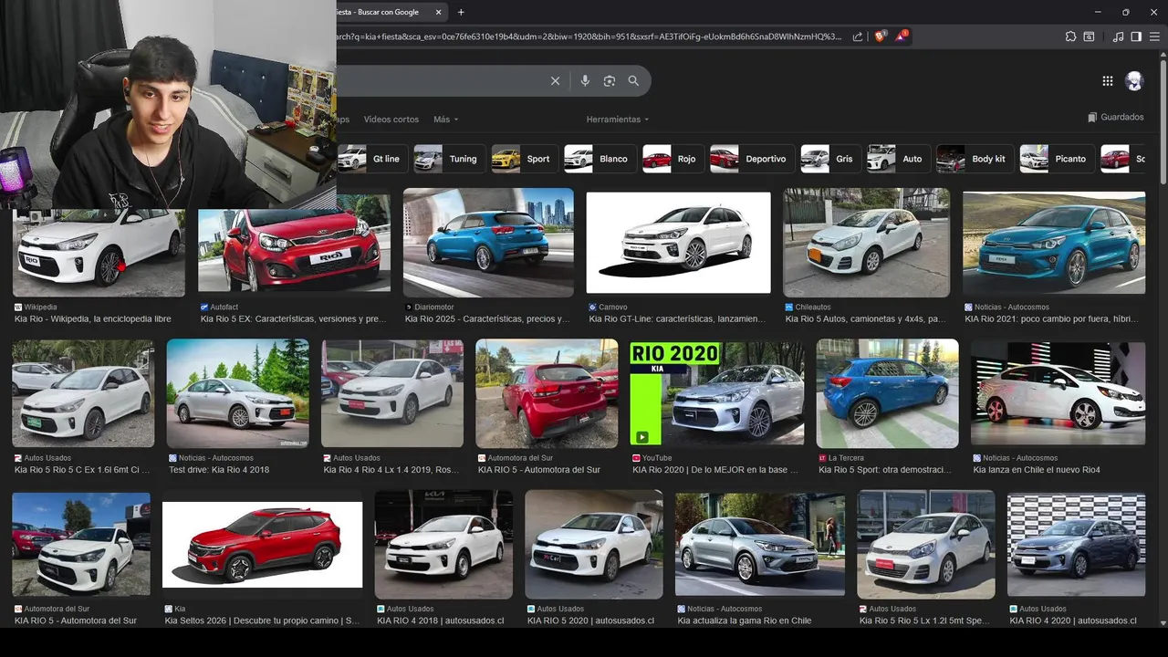
Task: Filter images by Body kit
Action: coord(974,159)
